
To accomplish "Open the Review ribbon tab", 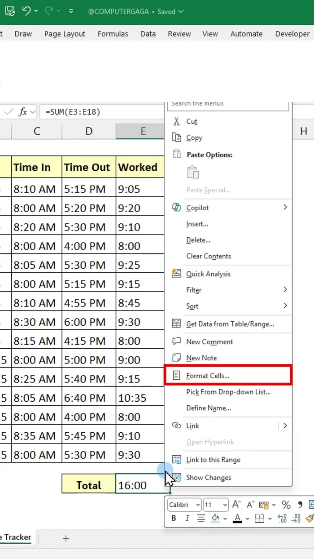I will [179, 34].
